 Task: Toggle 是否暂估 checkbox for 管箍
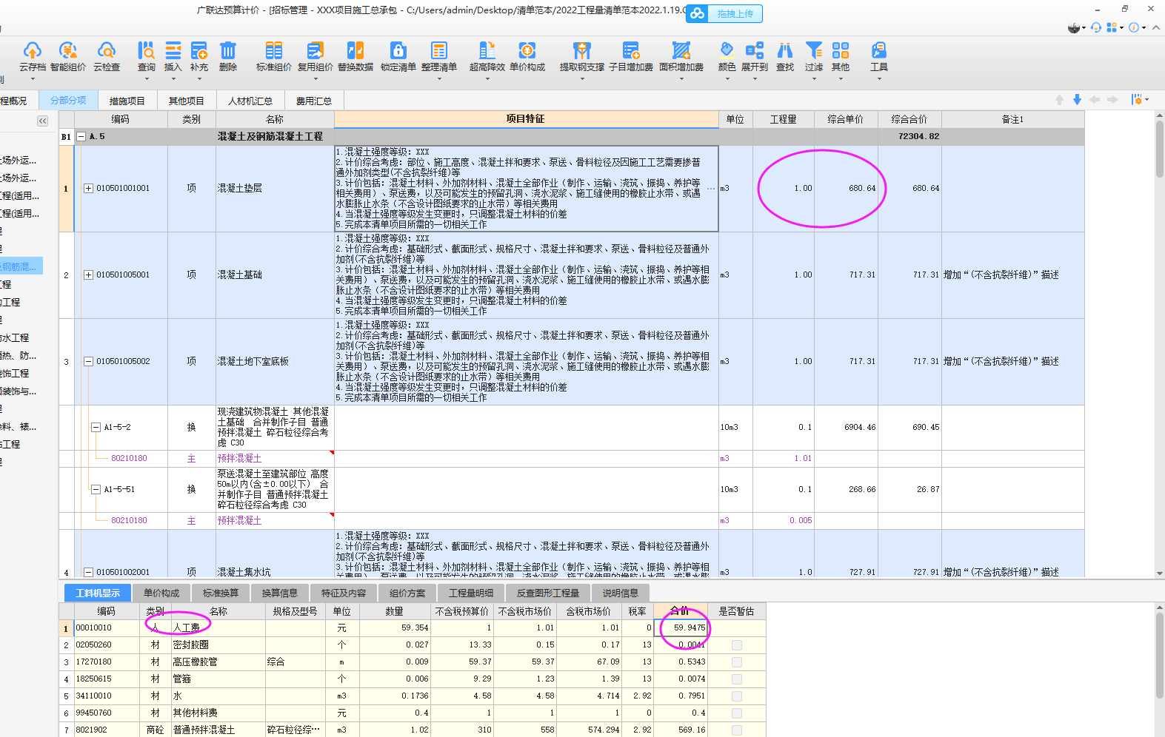736,679
